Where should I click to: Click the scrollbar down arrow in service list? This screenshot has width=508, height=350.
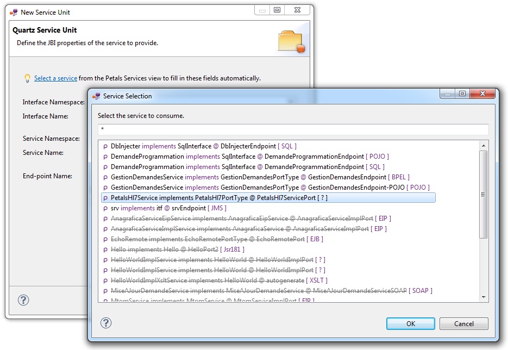(x=484, y=297)
